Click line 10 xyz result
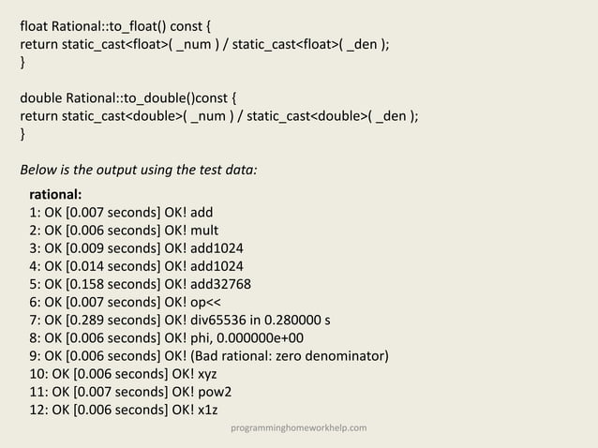 click(123, 374)
